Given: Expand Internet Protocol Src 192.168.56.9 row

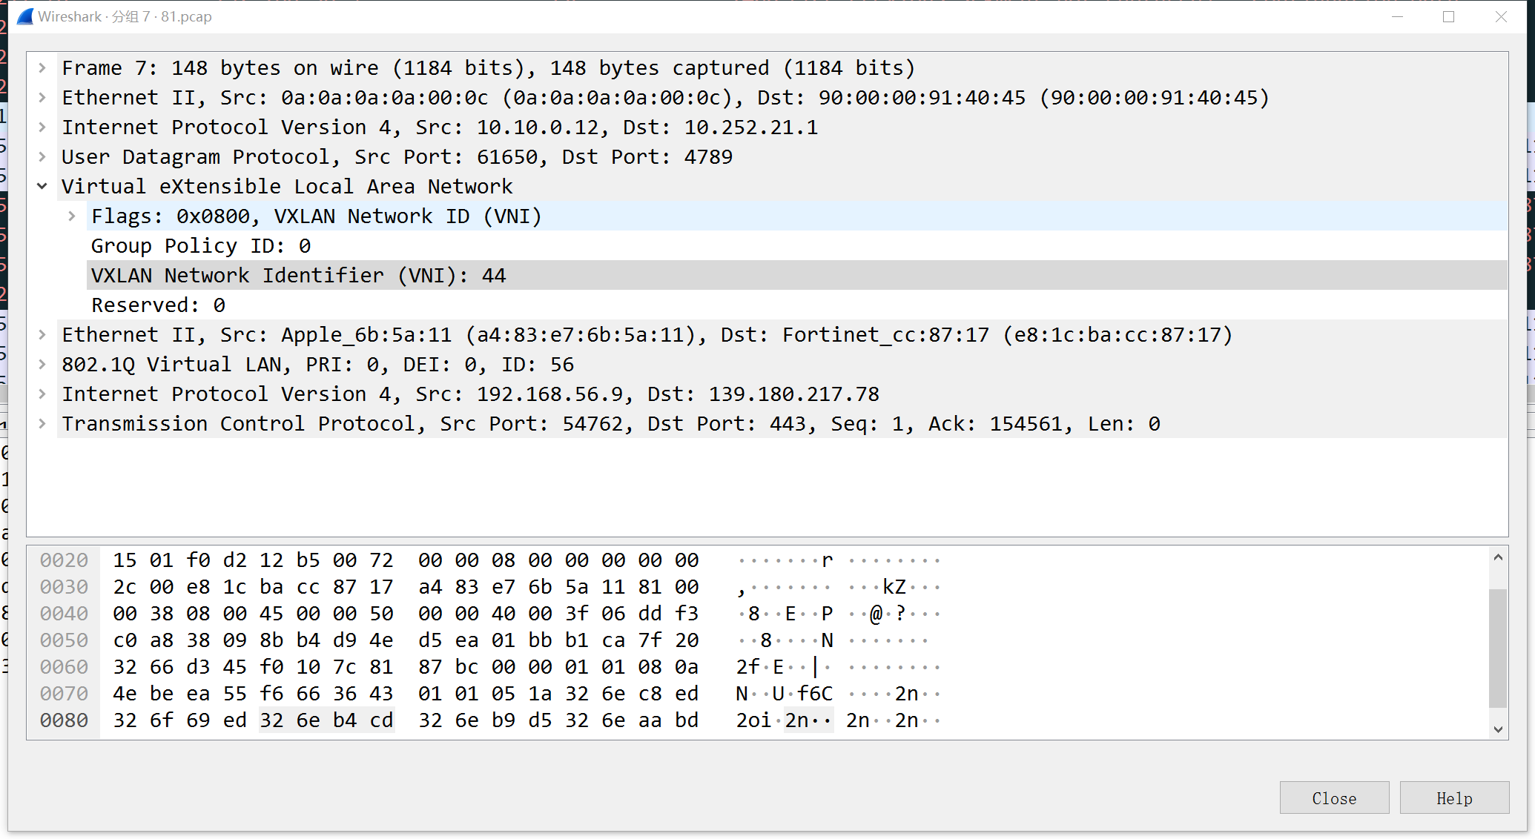Looking at the screenshot, I should tap(42, 394).
